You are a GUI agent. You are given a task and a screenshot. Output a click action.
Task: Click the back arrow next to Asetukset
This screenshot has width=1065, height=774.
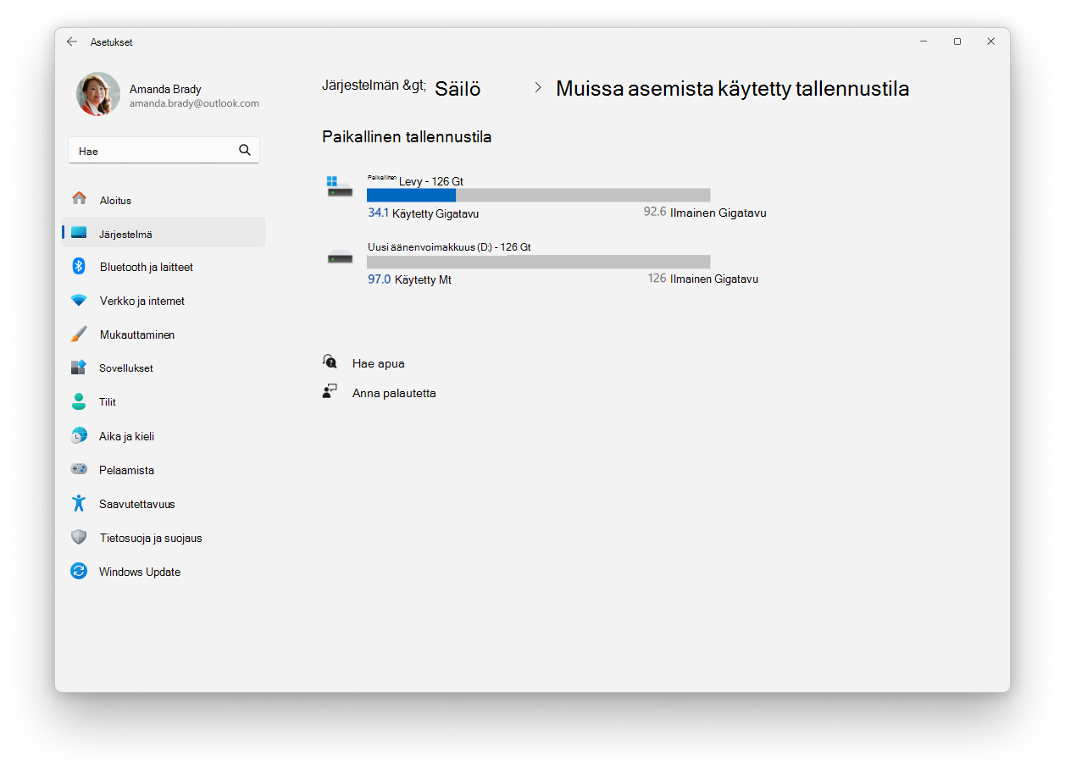click(x=72, y=41)
